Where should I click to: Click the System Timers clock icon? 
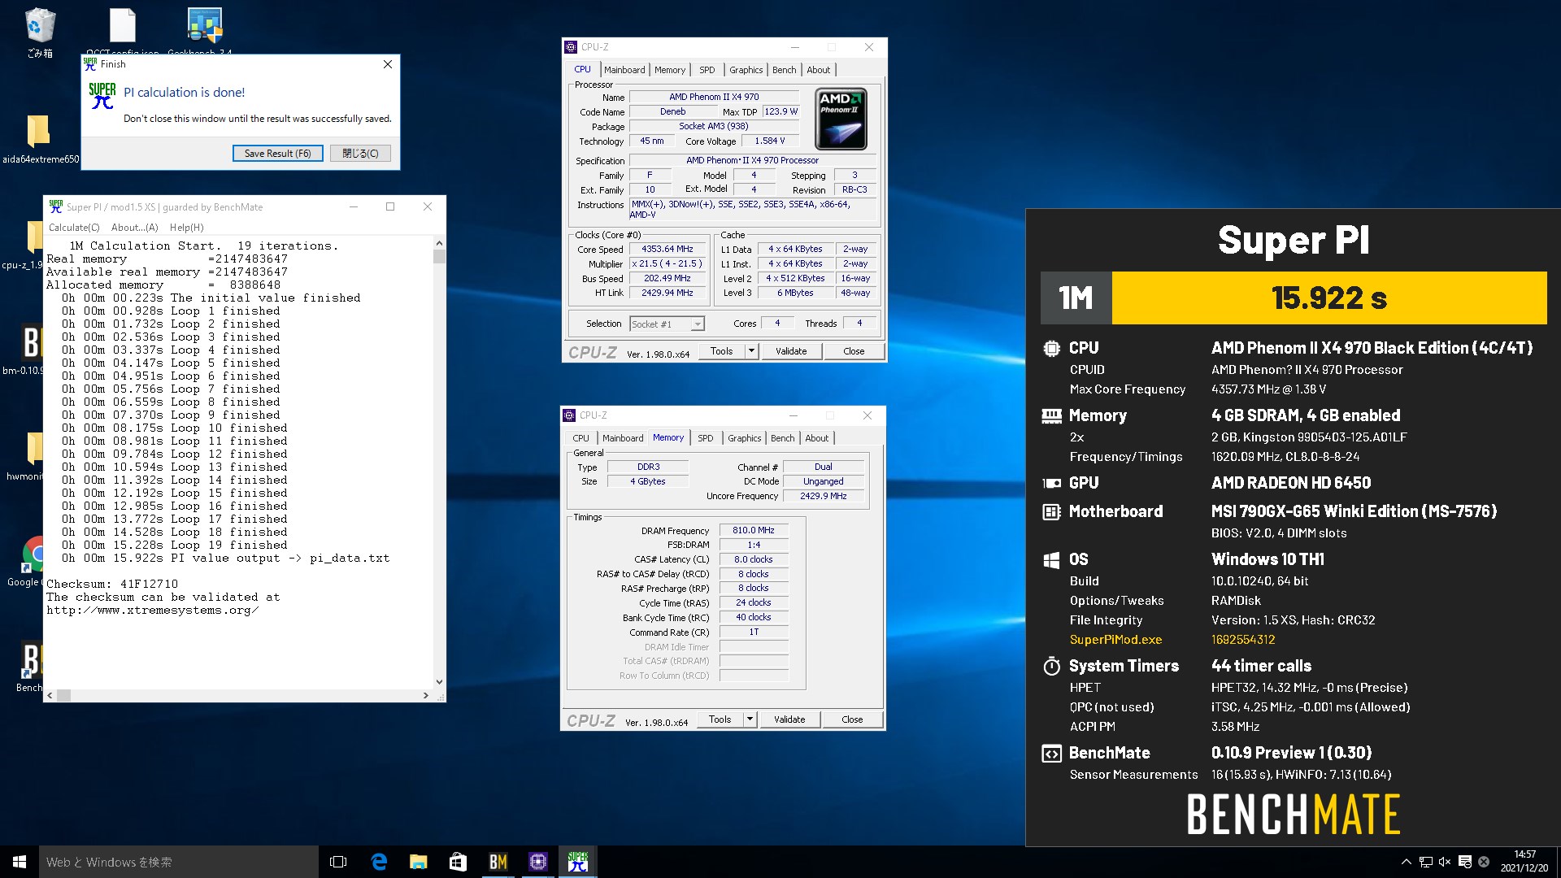[x=1051, y=667]
